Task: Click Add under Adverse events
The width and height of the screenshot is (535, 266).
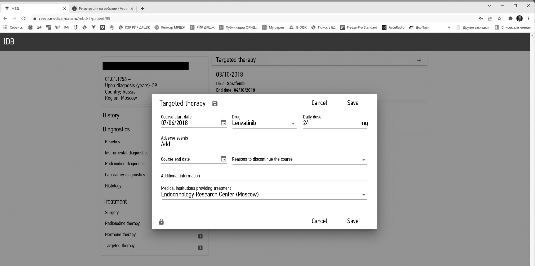Action: pyautogui.click(x=166, y=144)
